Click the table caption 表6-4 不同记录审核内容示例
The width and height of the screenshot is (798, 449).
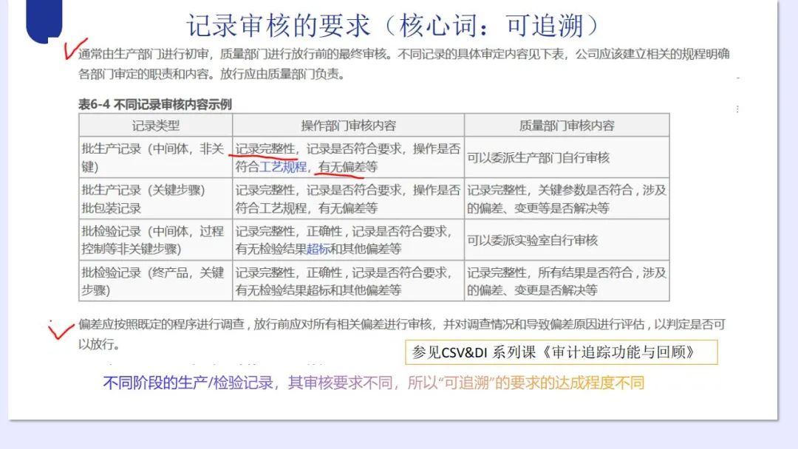coord(155,104)
